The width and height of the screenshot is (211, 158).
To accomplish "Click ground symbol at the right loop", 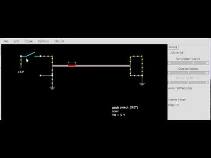I will click(142, 84).
